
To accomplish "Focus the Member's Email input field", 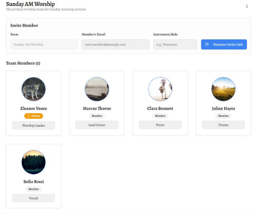I will 115,45.
